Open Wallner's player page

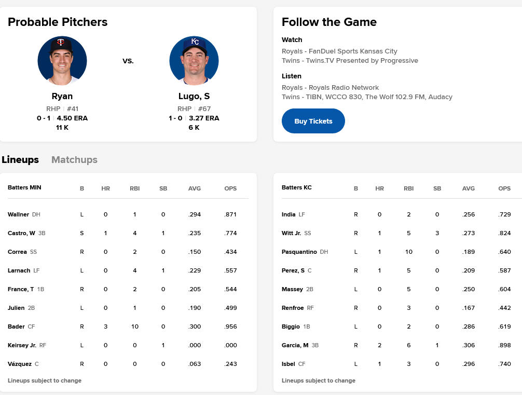click(19, 214)
